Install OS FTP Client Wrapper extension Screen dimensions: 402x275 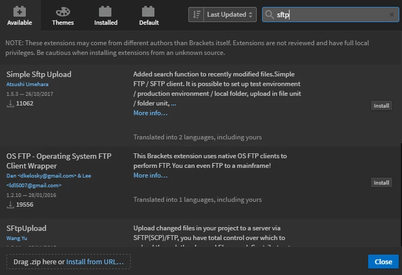[381, 182]
